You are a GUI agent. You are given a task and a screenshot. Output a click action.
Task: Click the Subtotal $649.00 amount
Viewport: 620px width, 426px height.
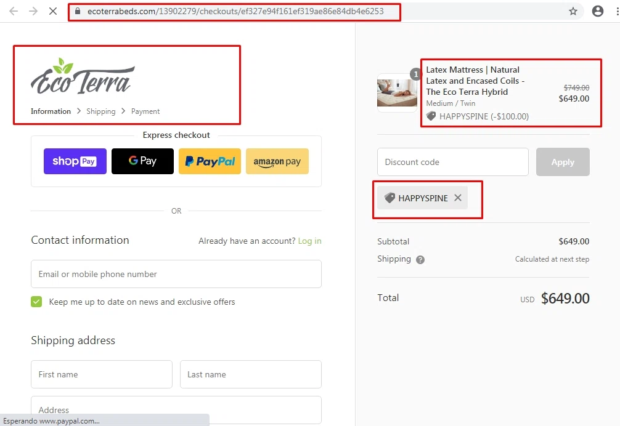point(574,241)
